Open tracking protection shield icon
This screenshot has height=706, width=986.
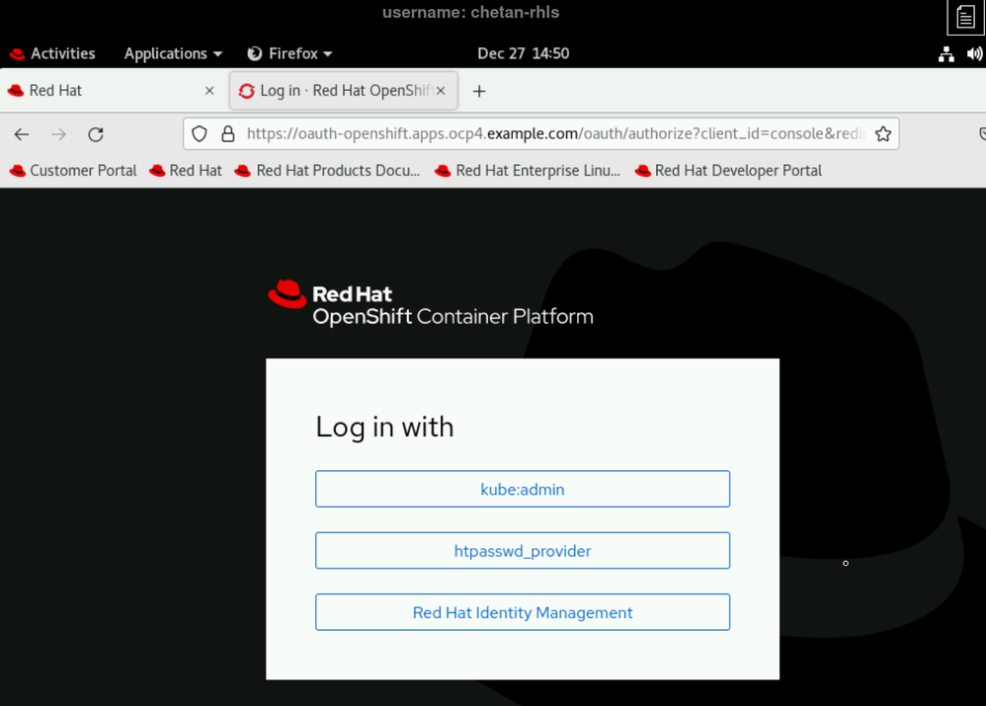[200, 134]
